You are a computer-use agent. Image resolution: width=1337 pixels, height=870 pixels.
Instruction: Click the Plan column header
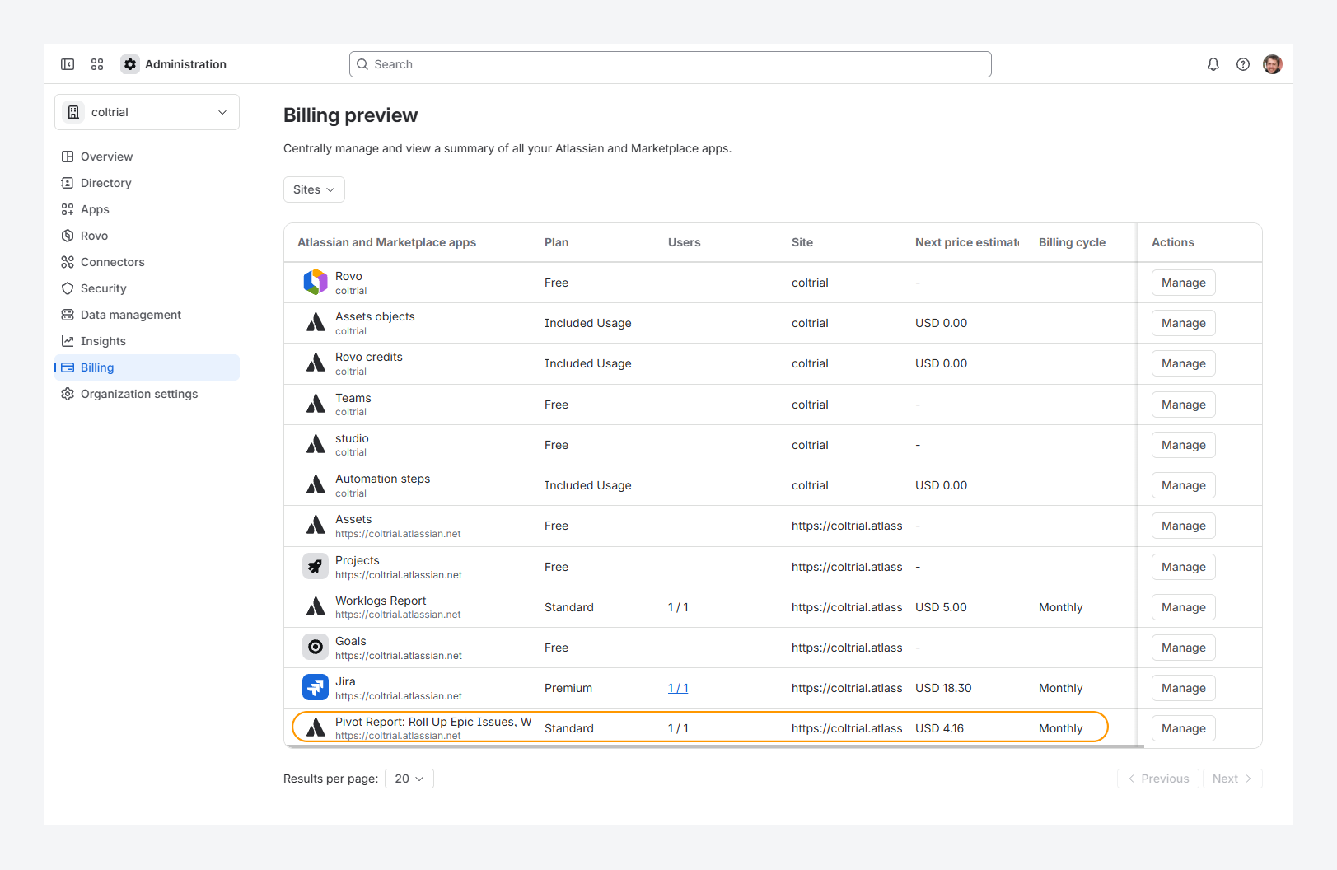[557, 242]
